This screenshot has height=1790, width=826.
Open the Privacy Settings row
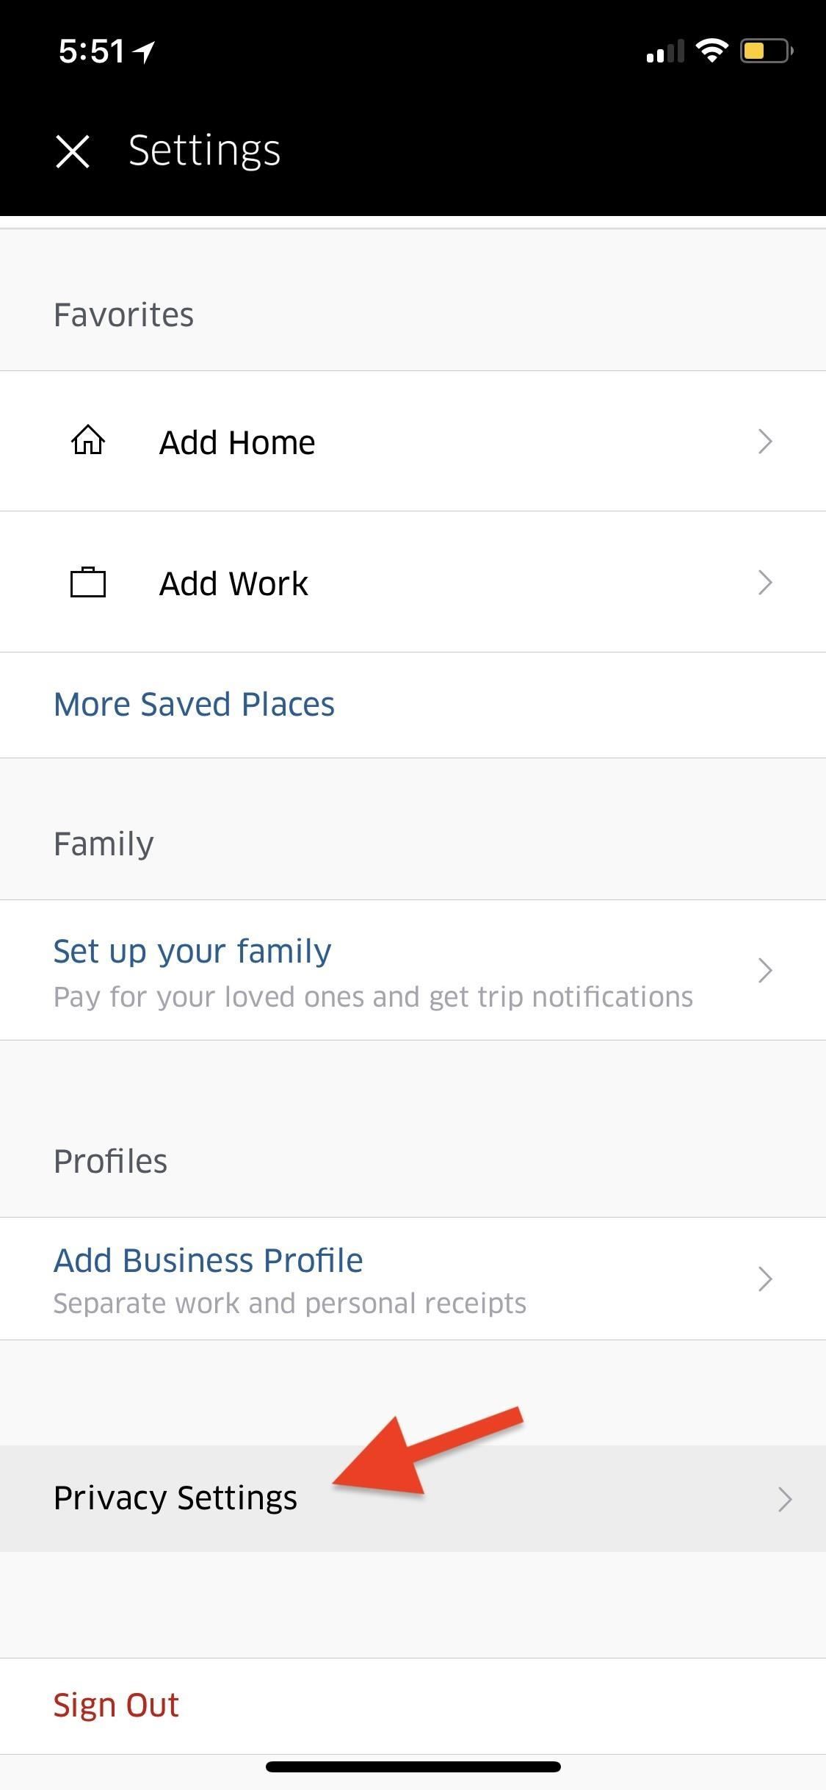175,1498
